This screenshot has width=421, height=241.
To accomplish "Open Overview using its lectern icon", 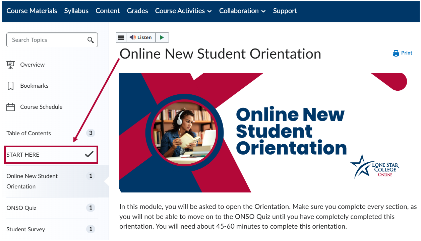I will click(x=10, y=64).
